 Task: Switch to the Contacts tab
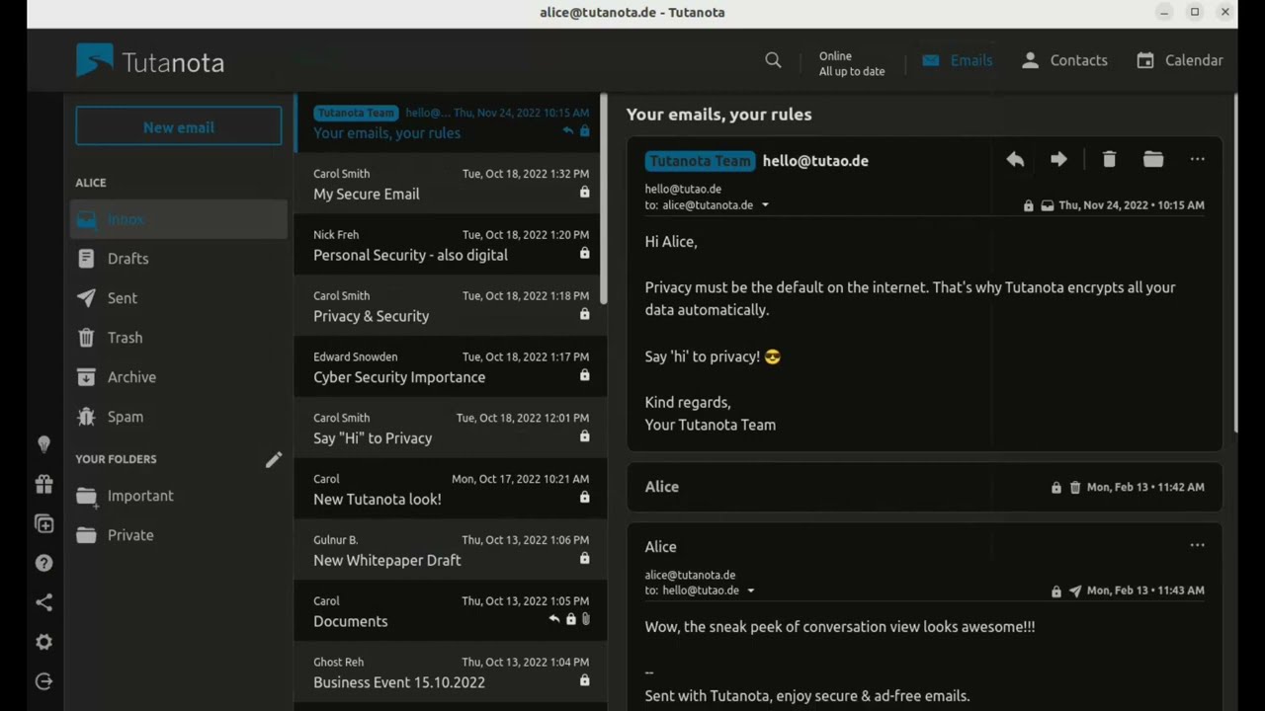tap(1064, 60)
